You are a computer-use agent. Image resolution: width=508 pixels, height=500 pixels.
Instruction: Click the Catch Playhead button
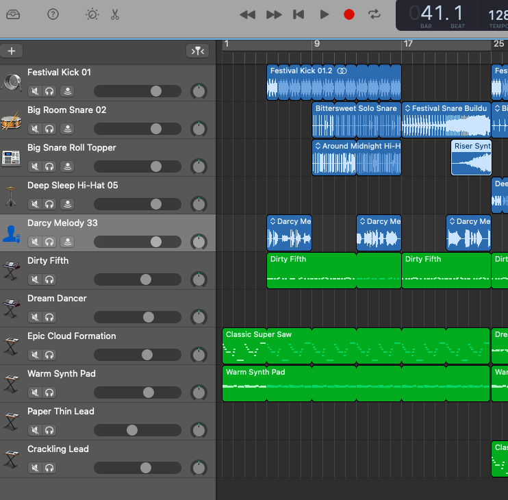tap(197, 51)
